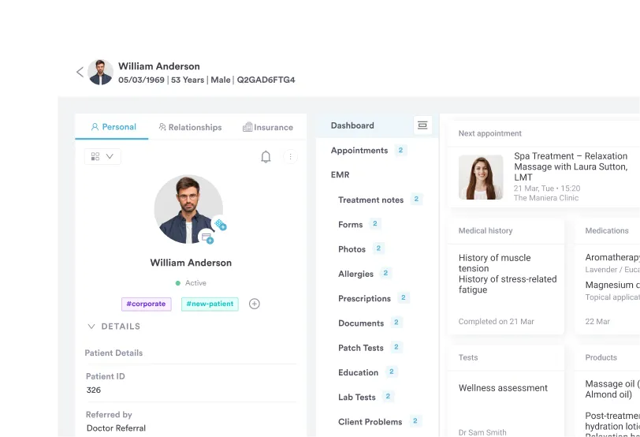The image size is (640, 437).
Task: Open the Wellness assessment test entry
Action: point(503,388)
